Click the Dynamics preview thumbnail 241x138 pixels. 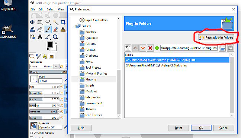point(33,126)
